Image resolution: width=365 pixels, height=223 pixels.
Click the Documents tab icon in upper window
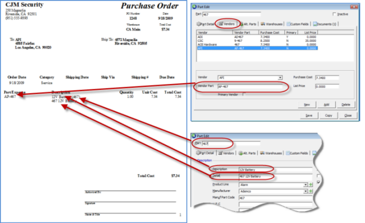[x=314, y=24]
